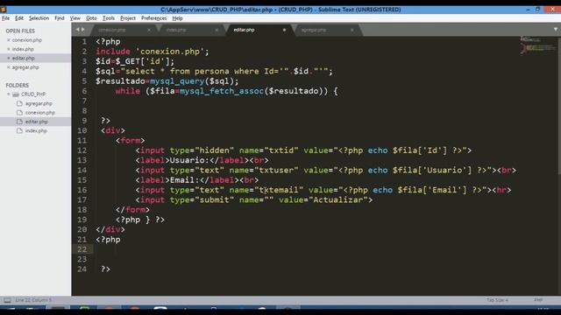561x315 pixels.
Task: Click the tab scroll right arrow
Action: 83,30
